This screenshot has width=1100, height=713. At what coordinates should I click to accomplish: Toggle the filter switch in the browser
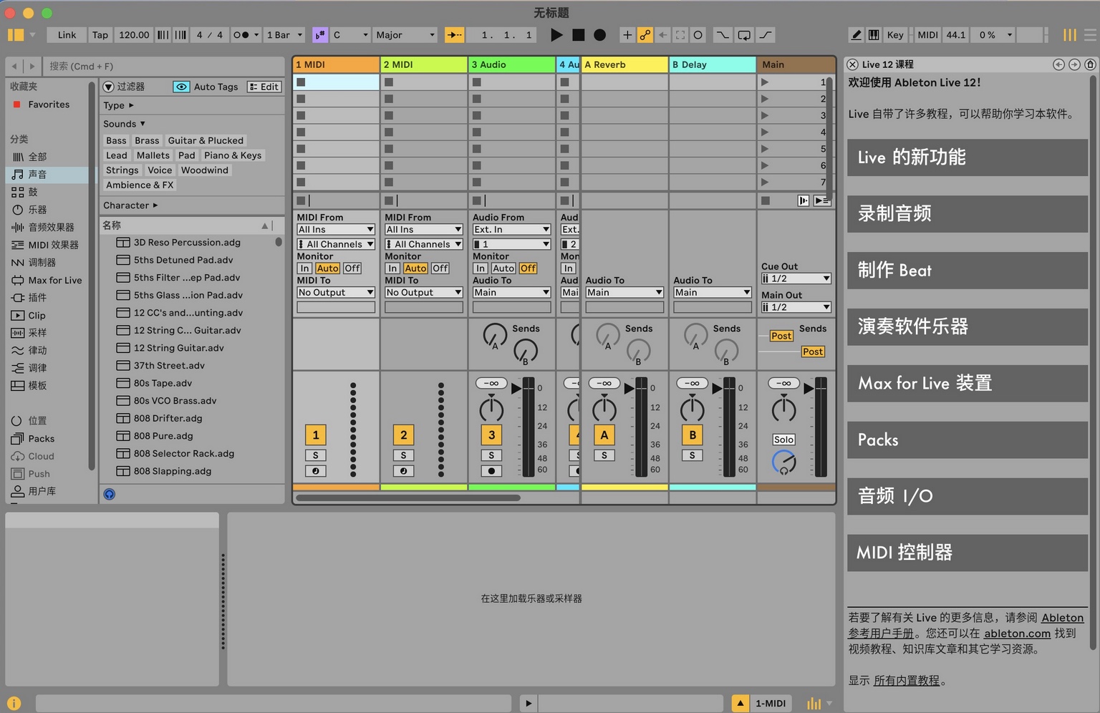[x=109, y=87]
